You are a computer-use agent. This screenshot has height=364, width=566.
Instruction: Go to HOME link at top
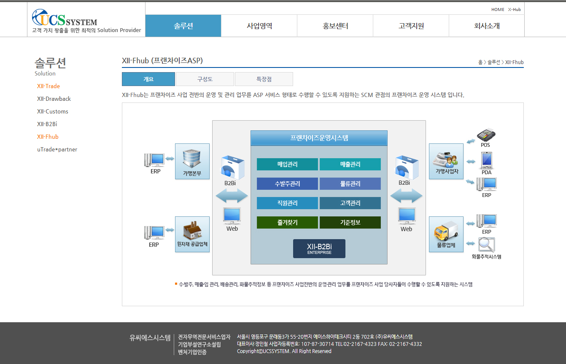(498, 9)
